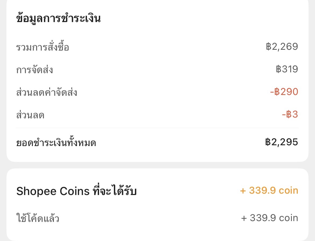Click the divider line above the total row
The image size is (315, 241).
tap(157, 128)
